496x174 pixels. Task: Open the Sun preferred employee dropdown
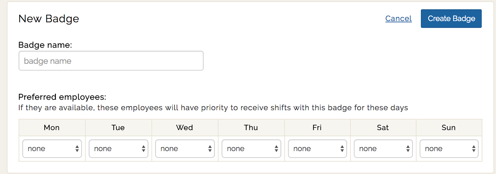(449, 149)
